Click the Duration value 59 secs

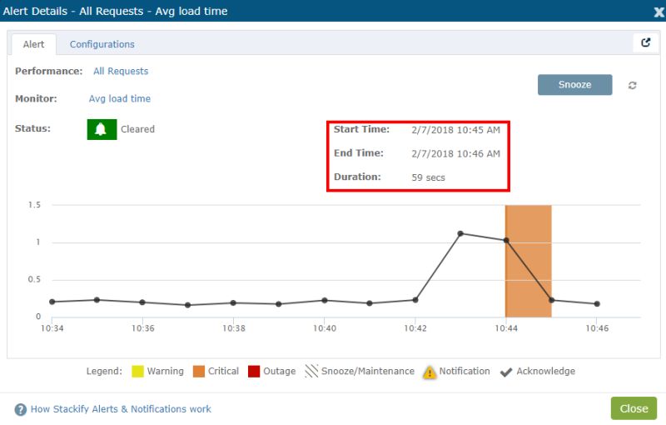(x=428, y=177)
